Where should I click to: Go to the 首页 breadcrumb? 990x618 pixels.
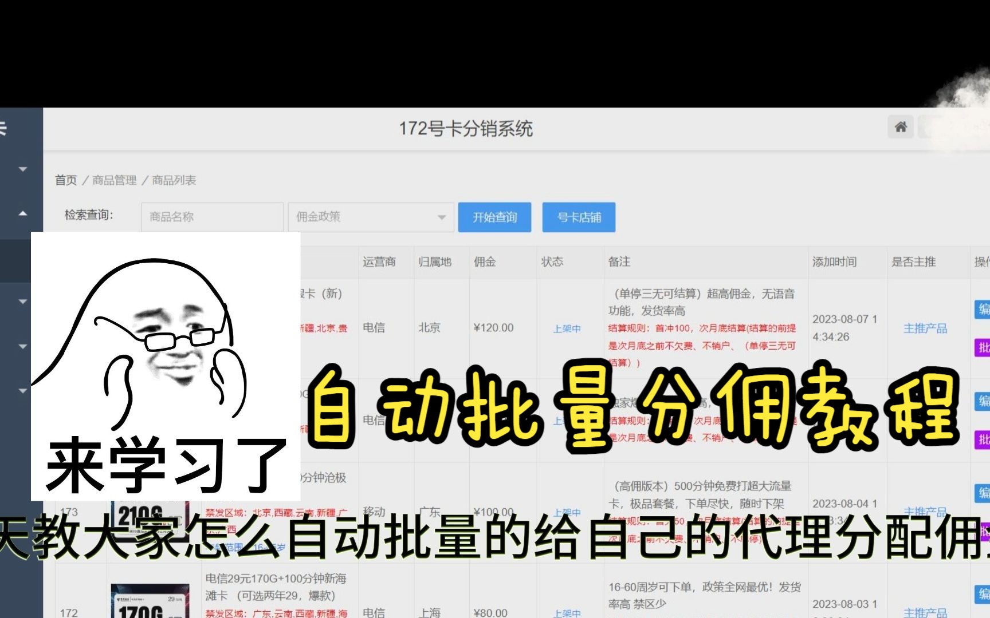point(66,180)
